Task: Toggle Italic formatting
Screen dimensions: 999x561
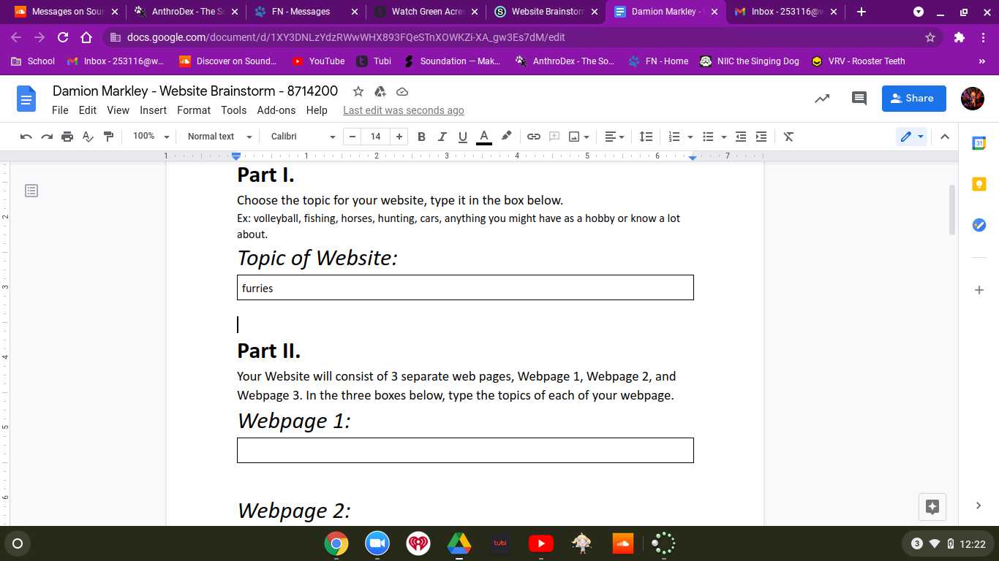Action: tap(442, 137)
